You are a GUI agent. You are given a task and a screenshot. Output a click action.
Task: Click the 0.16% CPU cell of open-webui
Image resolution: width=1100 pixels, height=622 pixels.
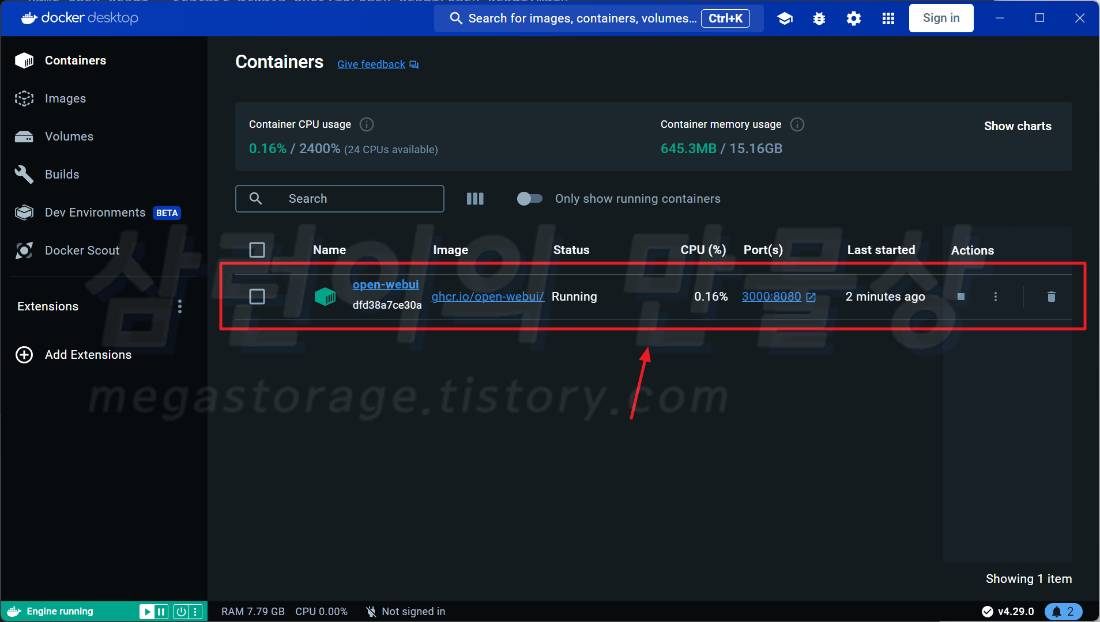(x=711, y=297)
